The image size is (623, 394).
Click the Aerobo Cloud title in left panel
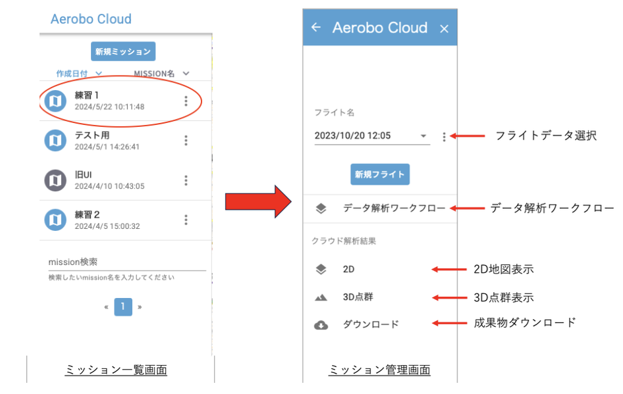tap(91, 19)
